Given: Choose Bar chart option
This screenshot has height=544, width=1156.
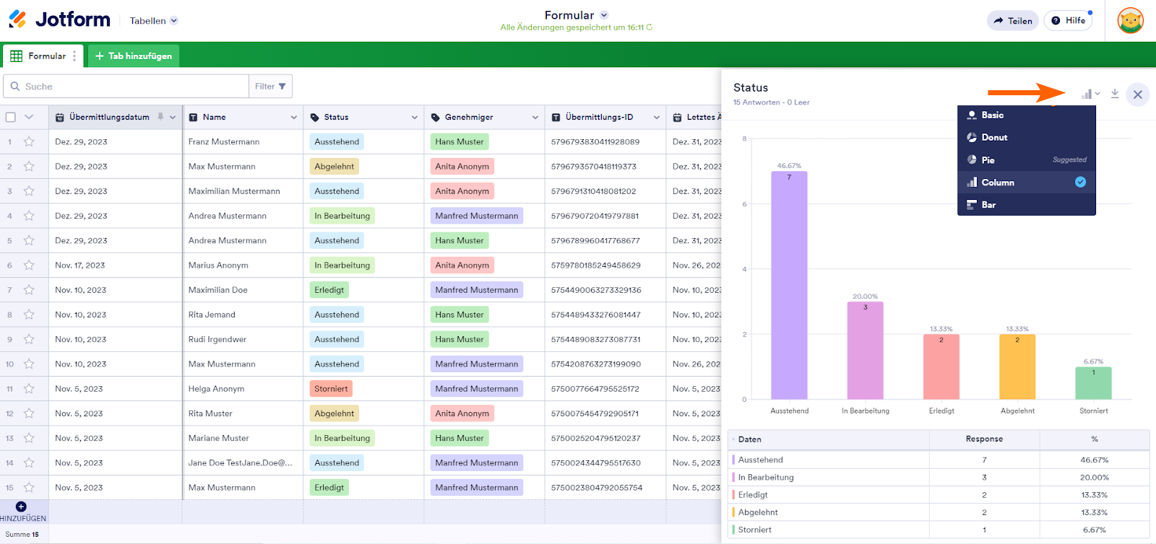Looking at the screenshot, I should pyautogui.click(x=988, y=205).
